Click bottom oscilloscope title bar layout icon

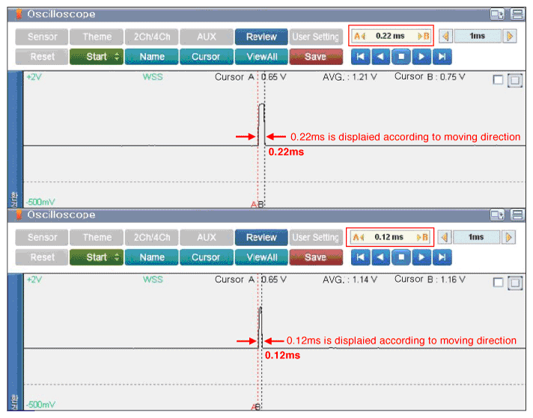[x=517, y=215]
